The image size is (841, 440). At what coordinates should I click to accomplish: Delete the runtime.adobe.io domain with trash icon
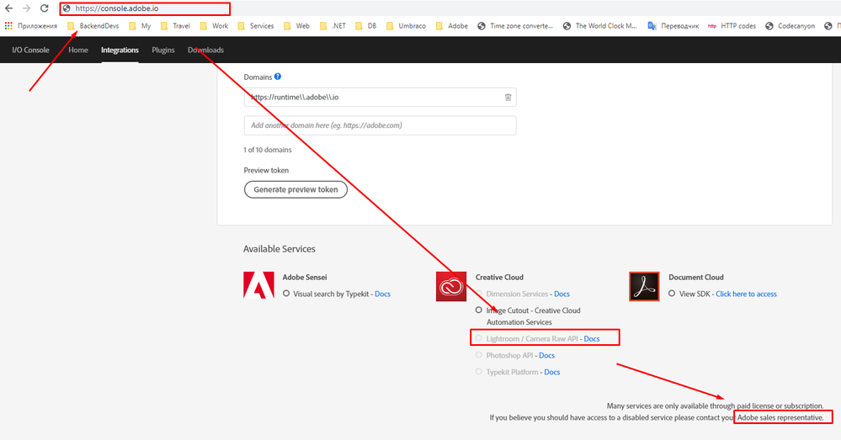[x=508, y=98]
